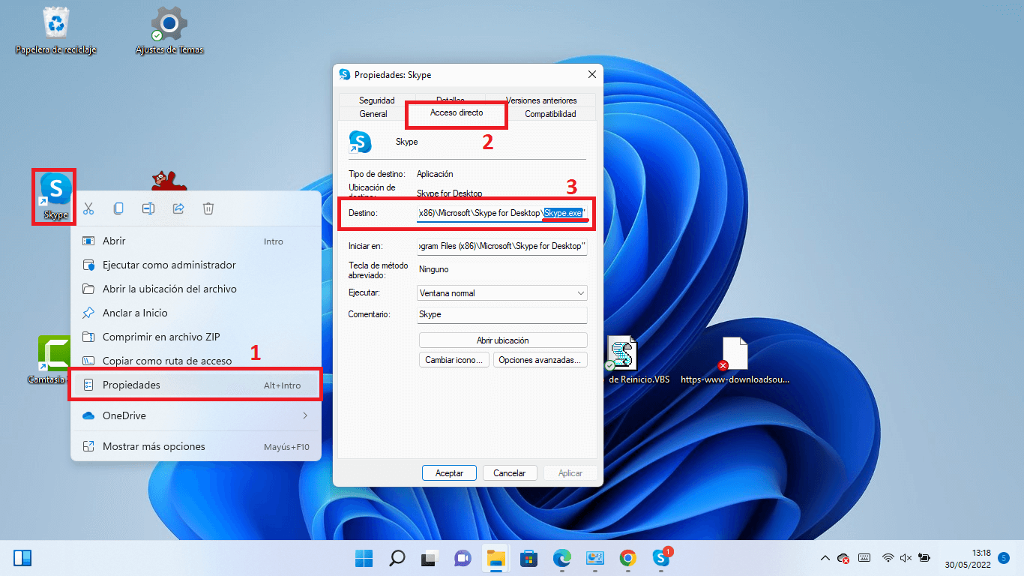Click the touch keyboard tray icon

(864, 558)
